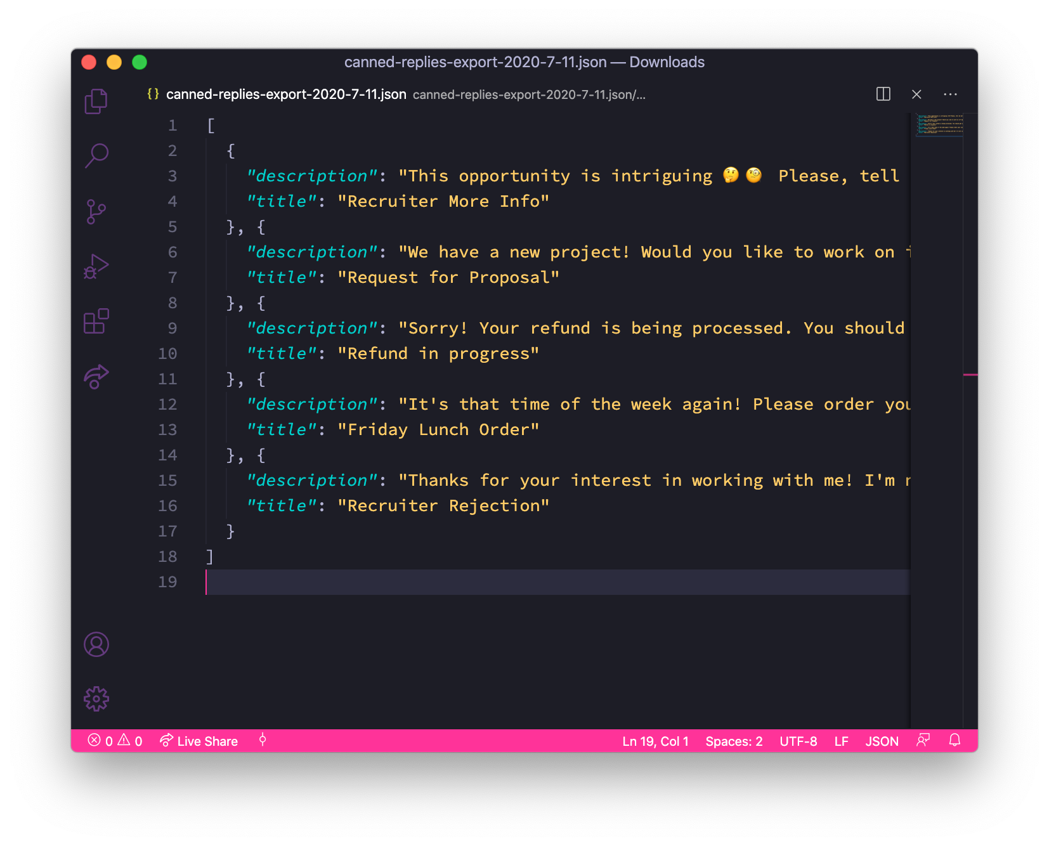Click the minimap code preview
The width and height of the screenshot is (1049, 846).
939,124
